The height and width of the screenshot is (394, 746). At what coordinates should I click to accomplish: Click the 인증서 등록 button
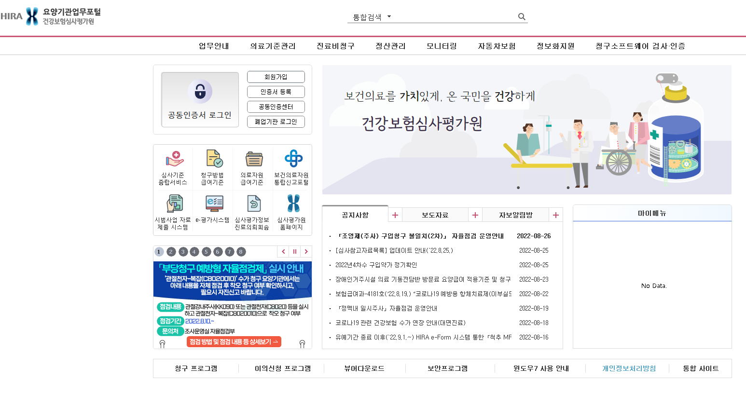point(276,92)
